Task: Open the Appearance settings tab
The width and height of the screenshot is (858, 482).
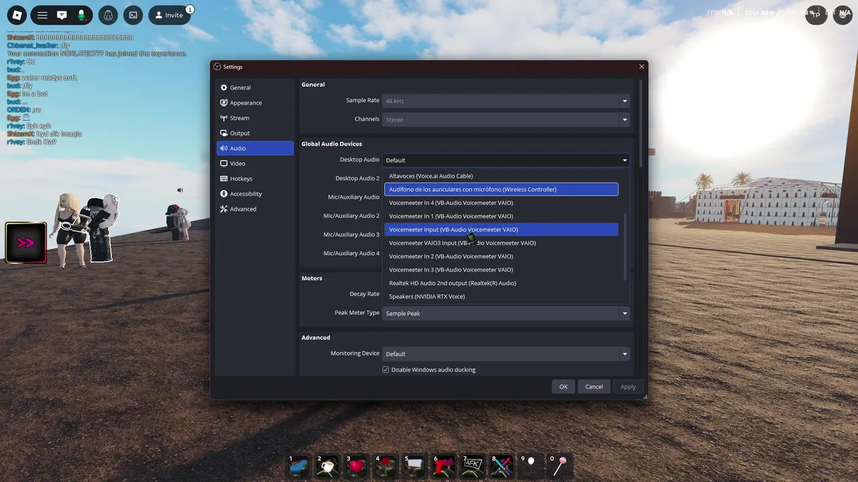Action: tap(255, 102)
